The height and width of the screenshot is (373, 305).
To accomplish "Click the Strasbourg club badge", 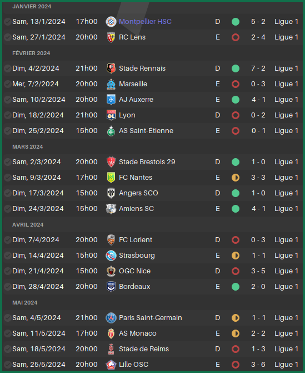I will click(x=111, y=256).
